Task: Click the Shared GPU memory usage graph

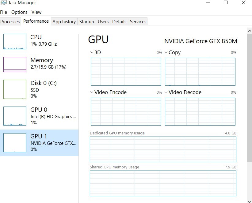Action: pos(163,183)
